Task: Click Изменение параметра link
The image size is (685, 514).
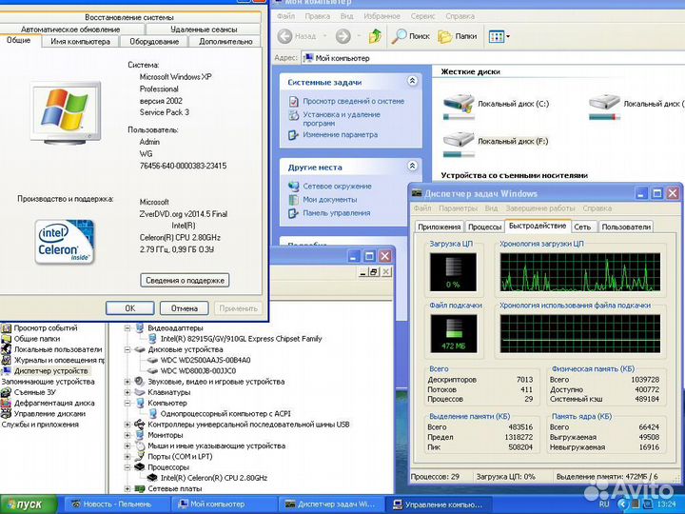Action: (341, 134)
